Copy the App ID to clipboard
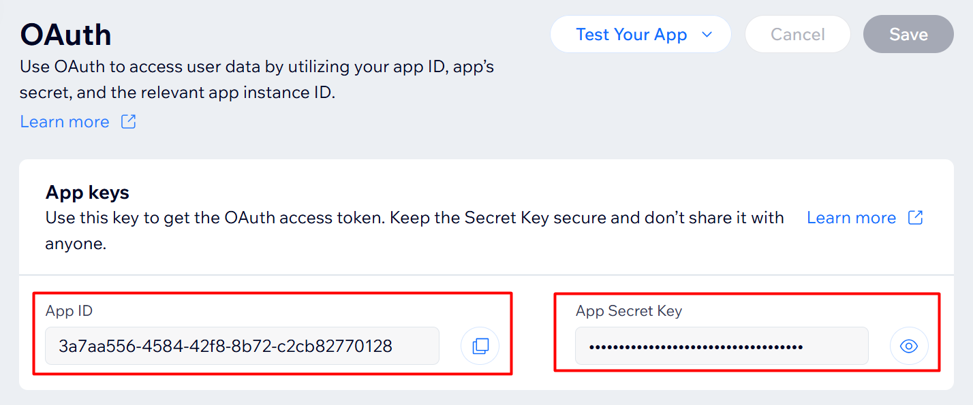The image size is (973, 405). click(480, 346)
